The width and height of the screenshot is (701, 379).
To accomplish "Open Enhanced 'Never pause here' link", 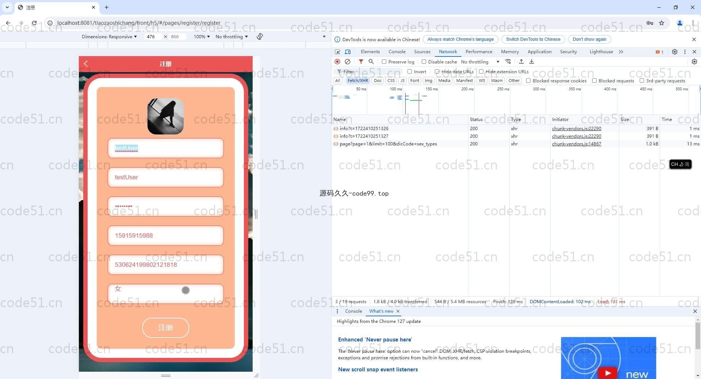I will tap(375, 340).
